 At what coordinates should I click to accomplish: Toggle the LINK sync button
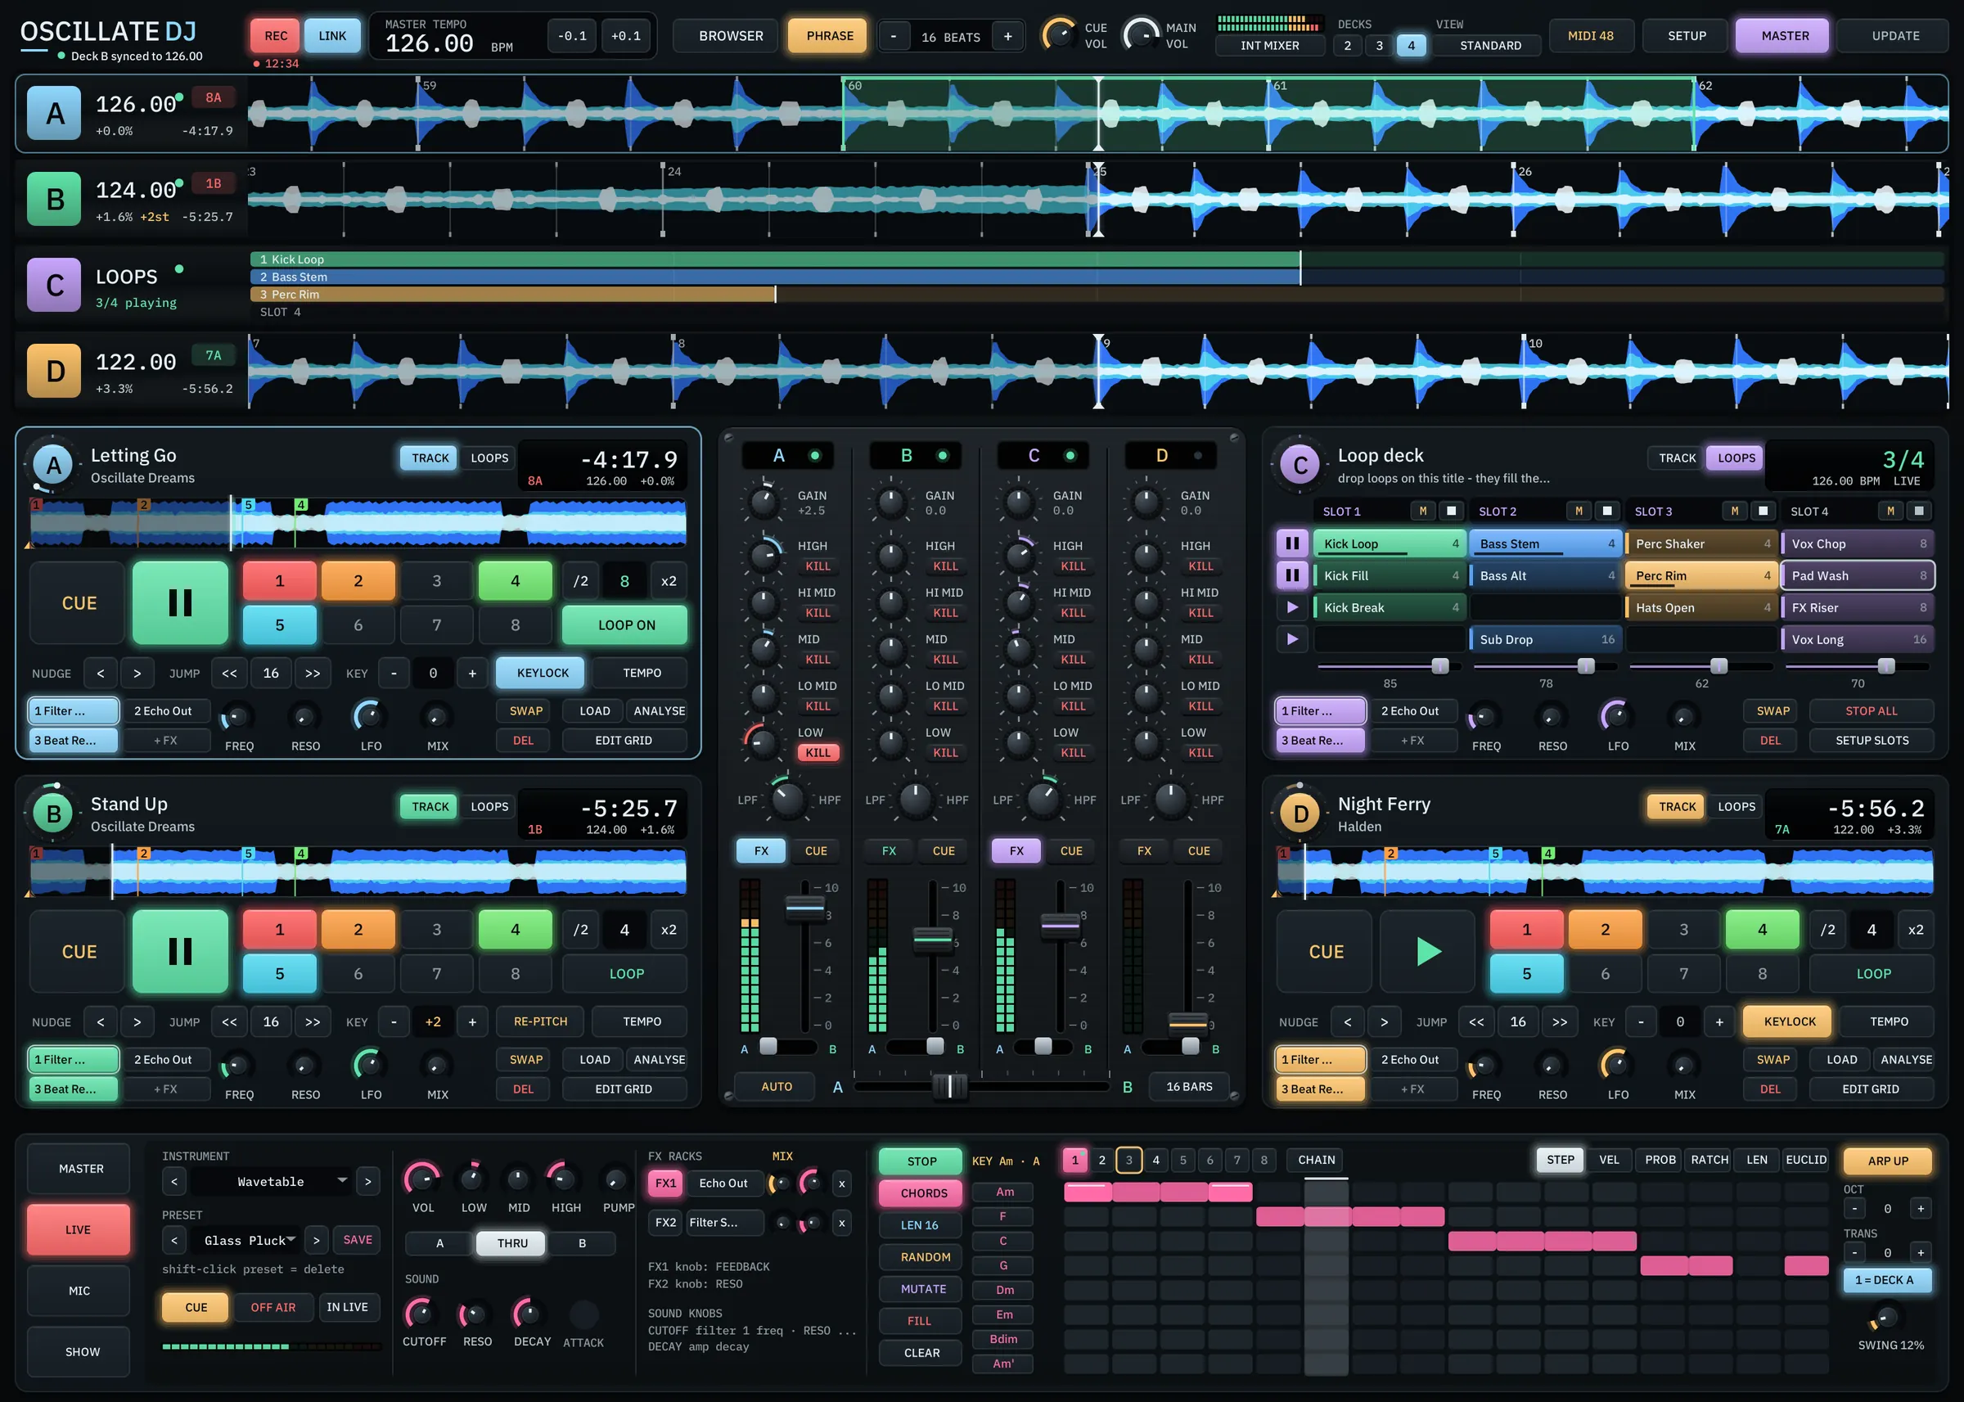click(332, 36)
